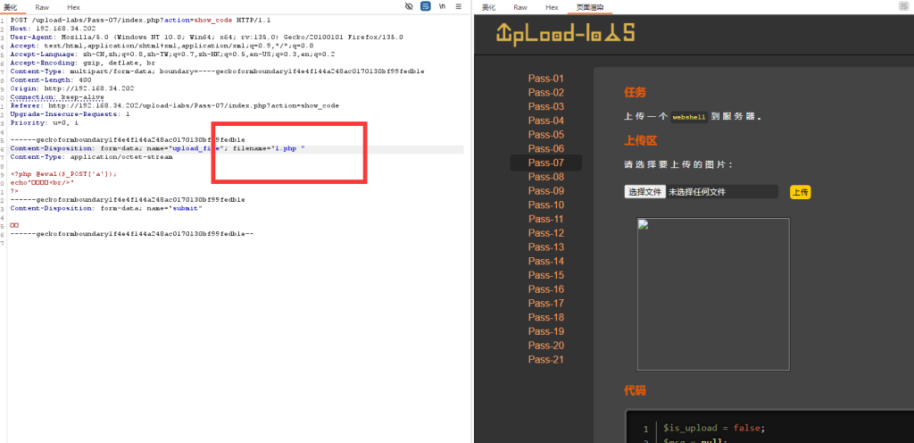Switch response view to Hex tab

(x=552, y=7)
